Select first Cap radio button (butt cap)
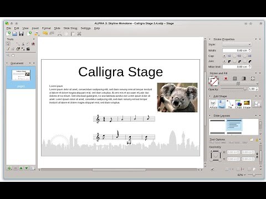The height and width of the screenshot is (199, 266). point(224,56)
